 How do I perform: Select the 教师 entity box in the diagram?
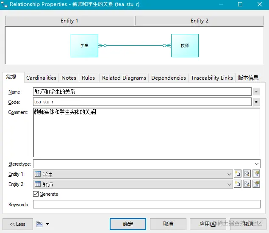click(x=185, y=45)
